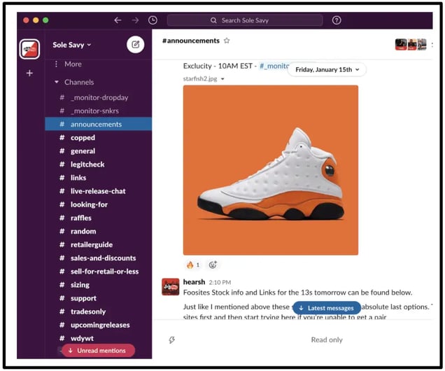Open the #sell-for-retail-or-less channel
This screenshot has height=371, width=445.
[x=98, y=272]
